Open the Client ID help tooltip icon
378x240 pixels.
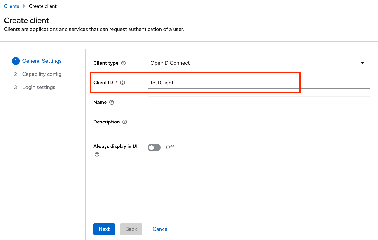(x=122, y=83)
